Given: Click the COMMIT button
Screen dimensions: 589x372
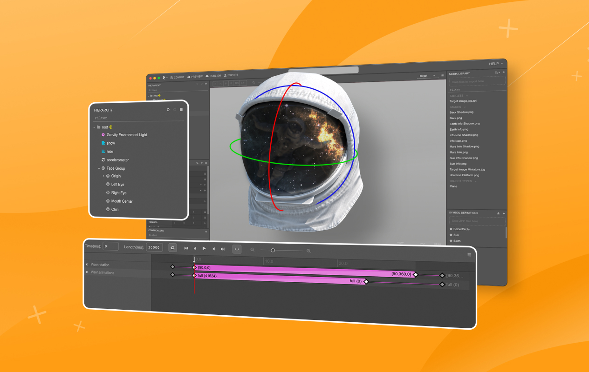Looking at the screenshot, I should click(x=177, y=77).
